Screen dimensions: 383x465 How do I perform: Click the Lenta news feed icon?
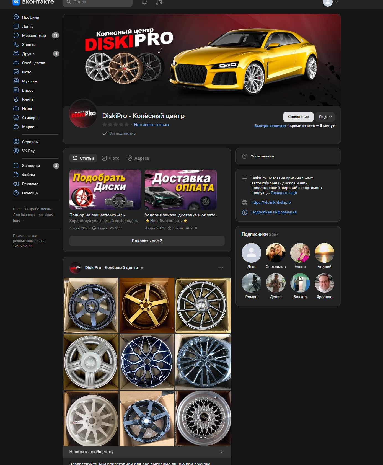16,26
